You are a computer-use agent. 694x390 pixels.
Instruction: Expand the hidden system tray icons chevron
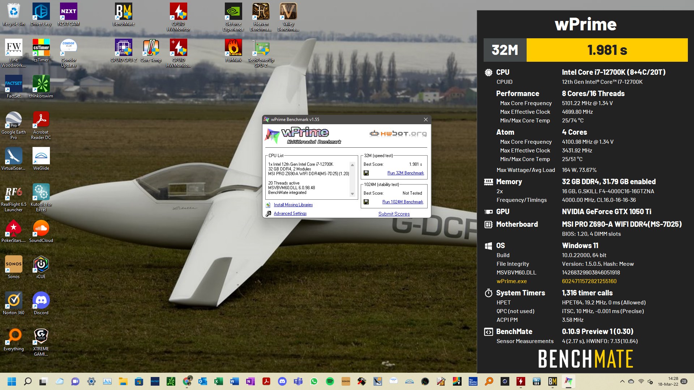click(x=622, y=381)
